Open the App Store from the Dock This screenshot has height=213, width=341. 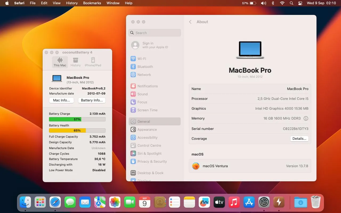pos(249,202)
